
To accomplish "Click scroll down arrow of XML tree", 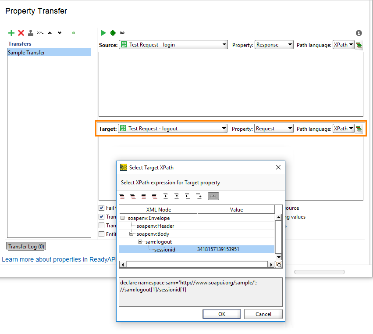I will pos(279,257).
